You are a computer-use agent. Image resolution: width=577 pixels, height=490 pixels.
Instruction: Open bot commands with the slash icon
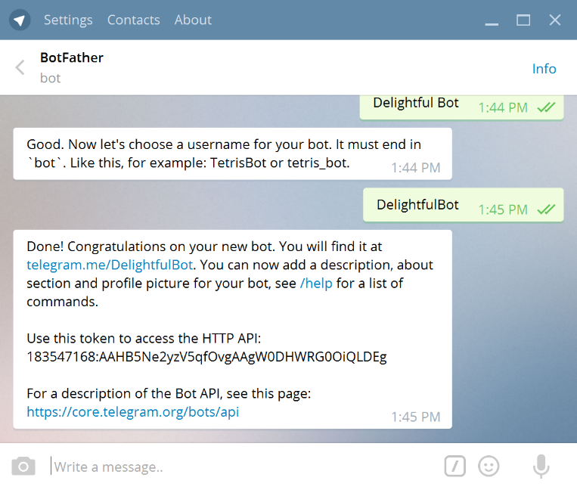click(454, 467)
